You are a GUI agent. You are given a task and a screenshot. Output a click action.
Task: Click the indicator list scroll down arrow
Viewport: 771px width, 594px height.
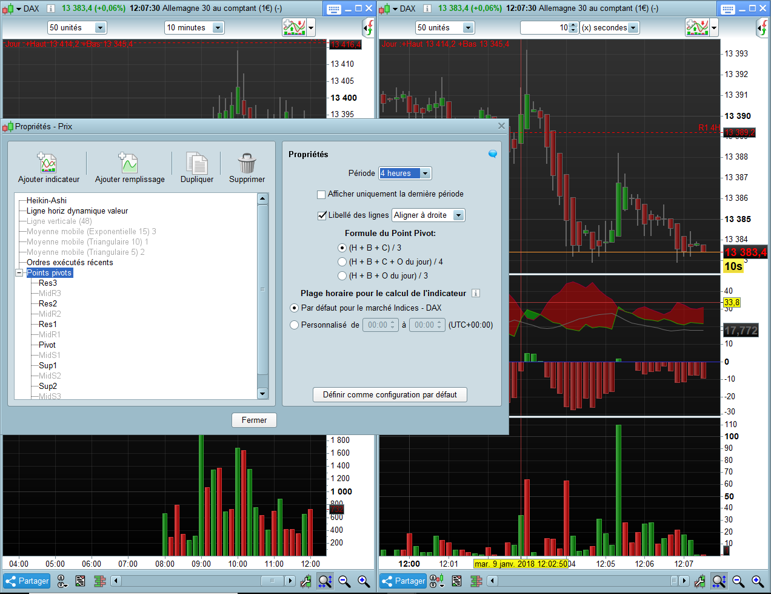[x=262, y=394]
